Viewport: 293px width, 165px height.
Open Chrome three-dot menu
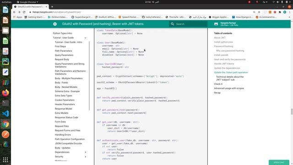[x=290, y=12]
